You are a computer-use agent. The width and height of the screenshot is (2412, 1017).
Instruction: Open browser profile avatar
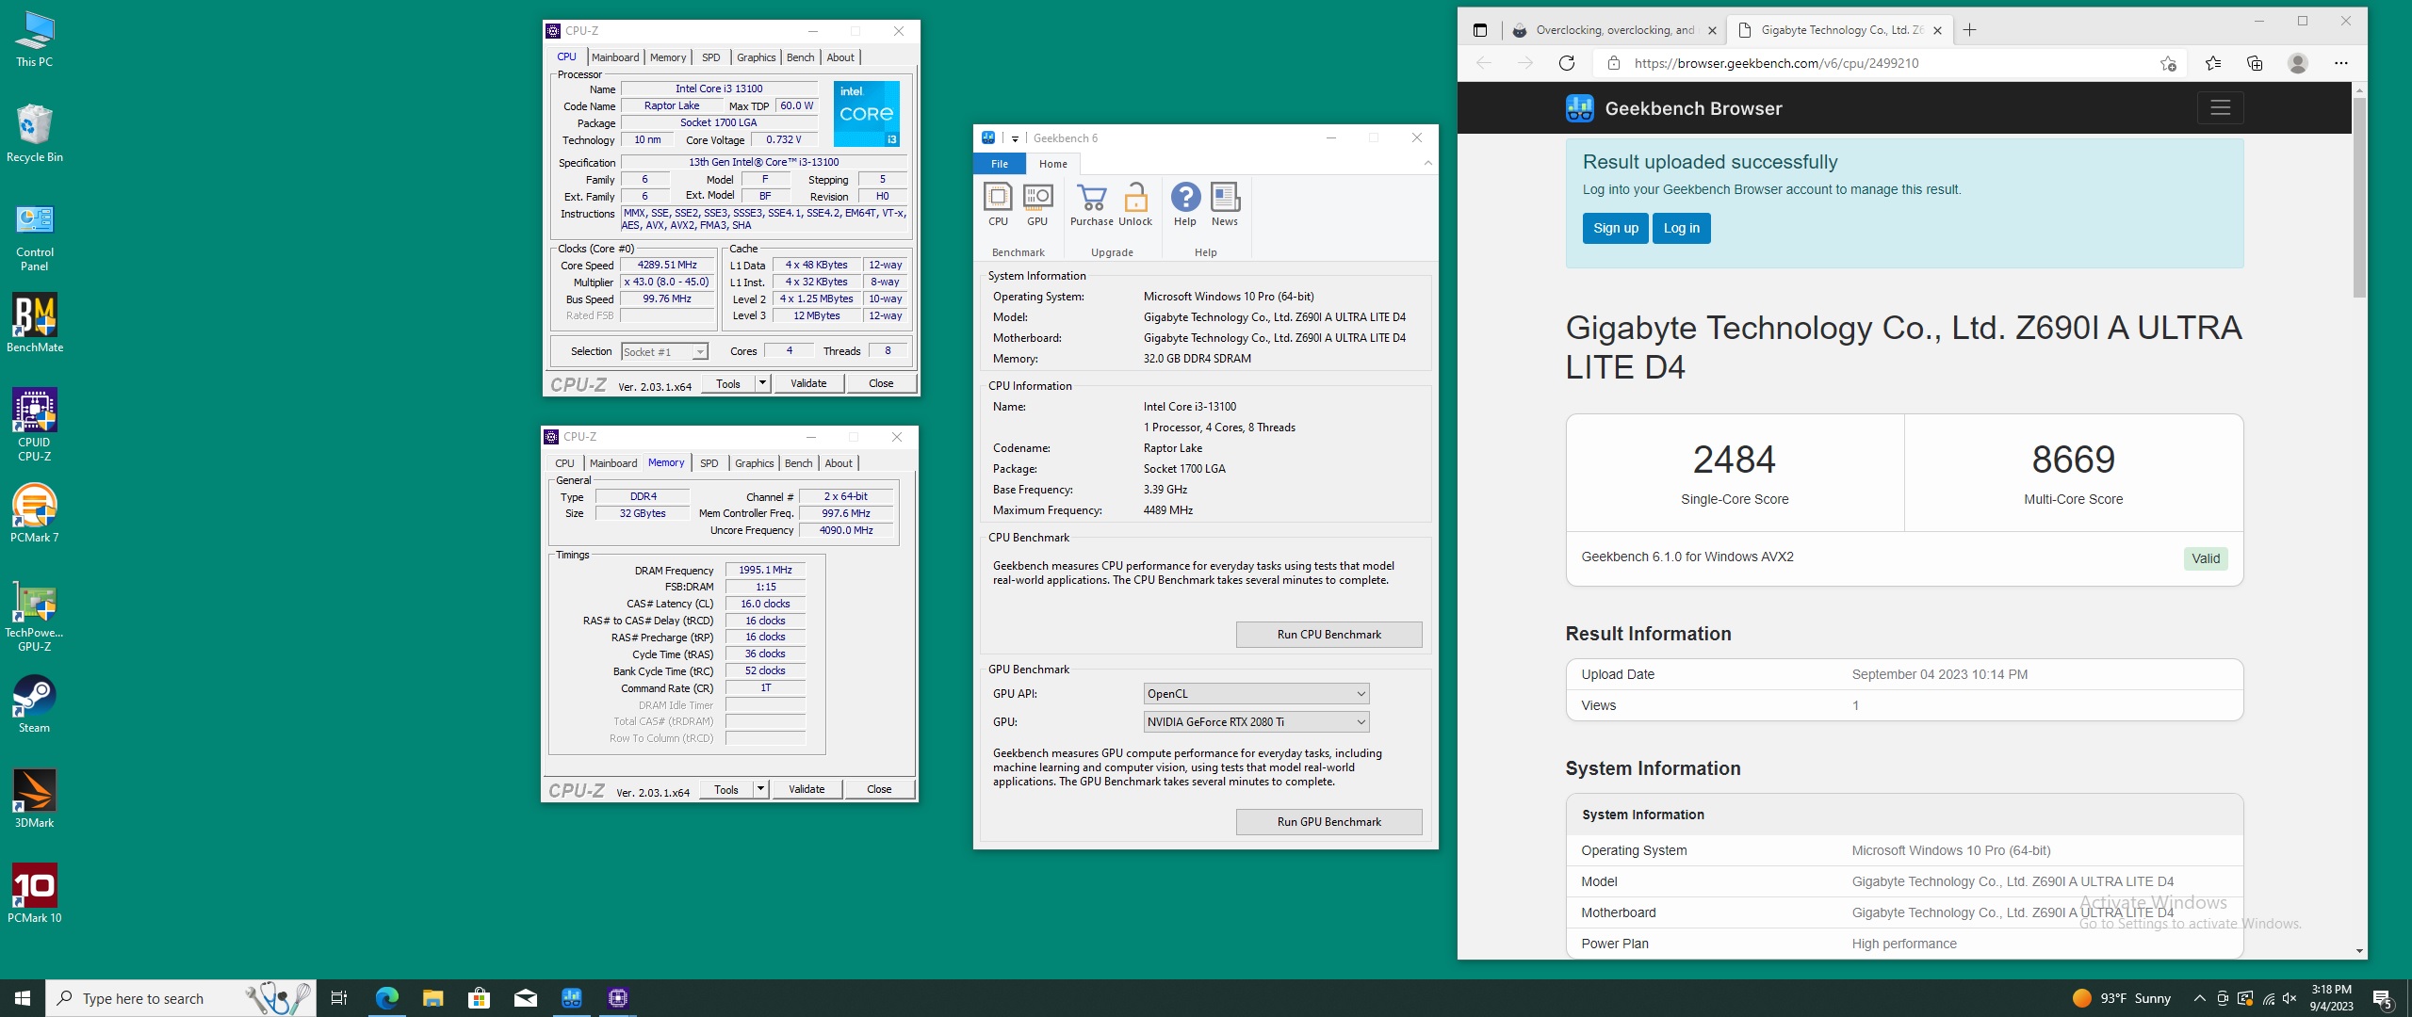(x=2298, y=63)
